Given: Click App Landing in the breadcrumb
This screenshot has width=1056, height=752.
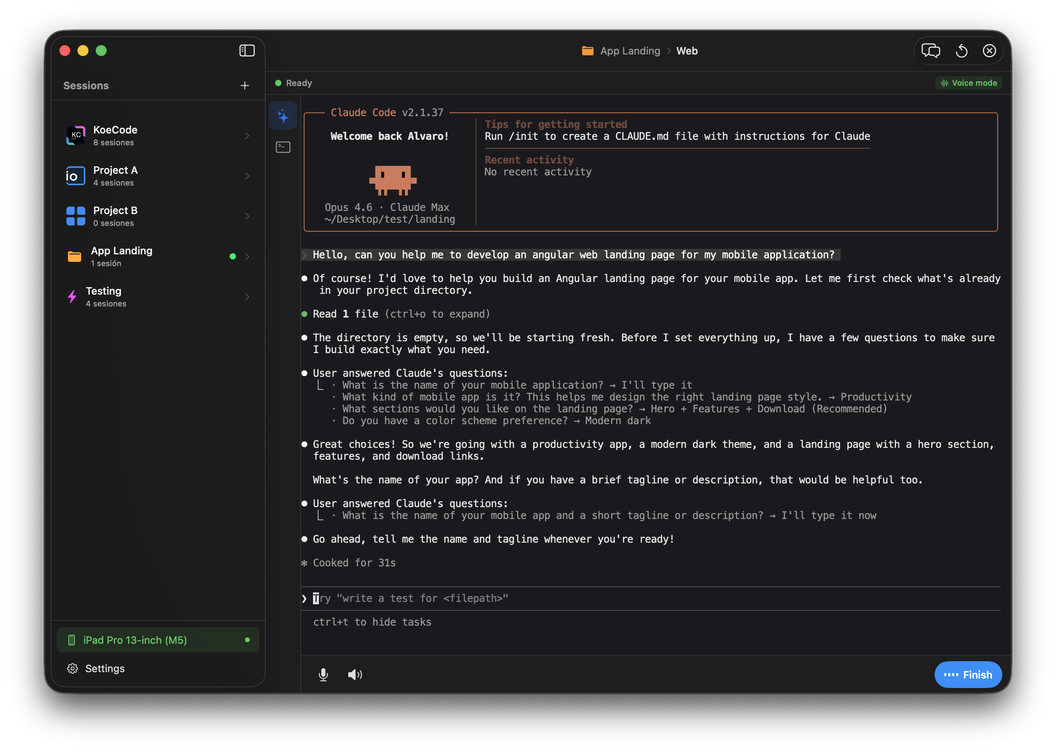Looking at the screenshot, I should (629, 51).
